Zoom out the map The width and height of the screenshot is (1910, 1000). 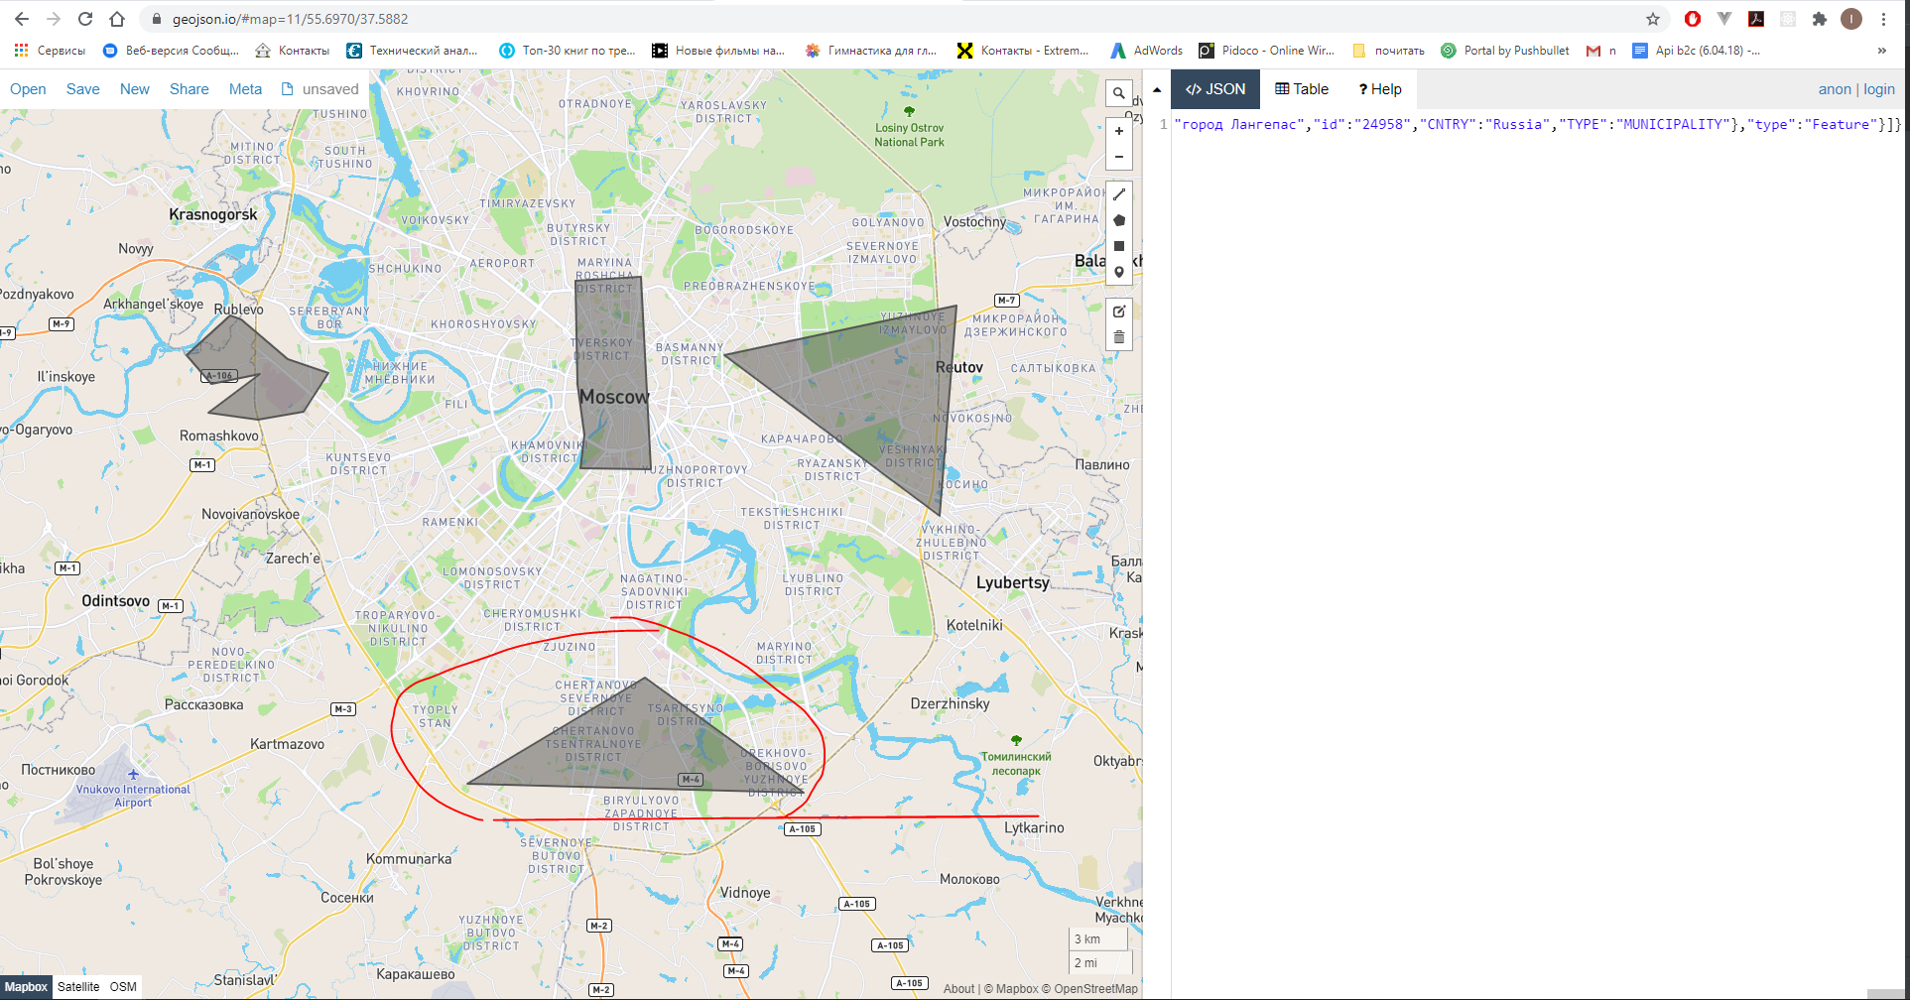pos(1119,157)
